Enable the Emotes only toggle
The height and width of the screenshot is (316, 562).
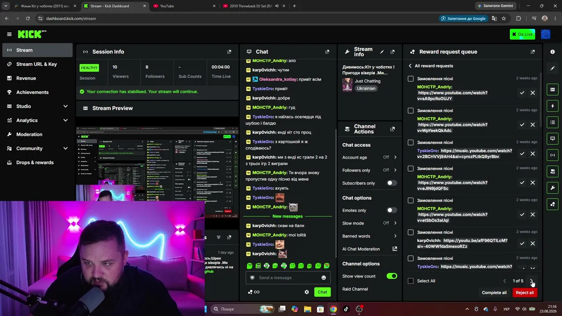click(x=392, y=210)
